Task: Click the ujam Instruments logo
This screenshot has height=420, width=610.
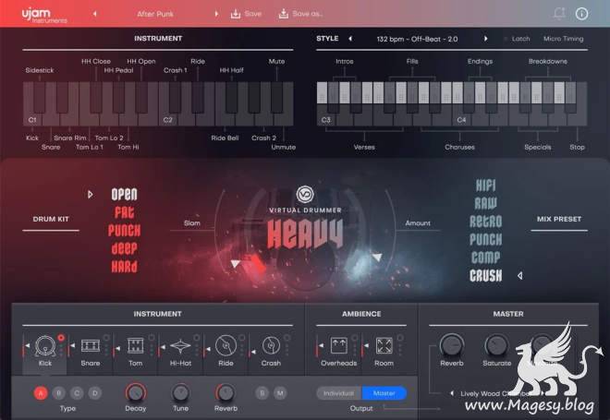Action: pos(44,15)
